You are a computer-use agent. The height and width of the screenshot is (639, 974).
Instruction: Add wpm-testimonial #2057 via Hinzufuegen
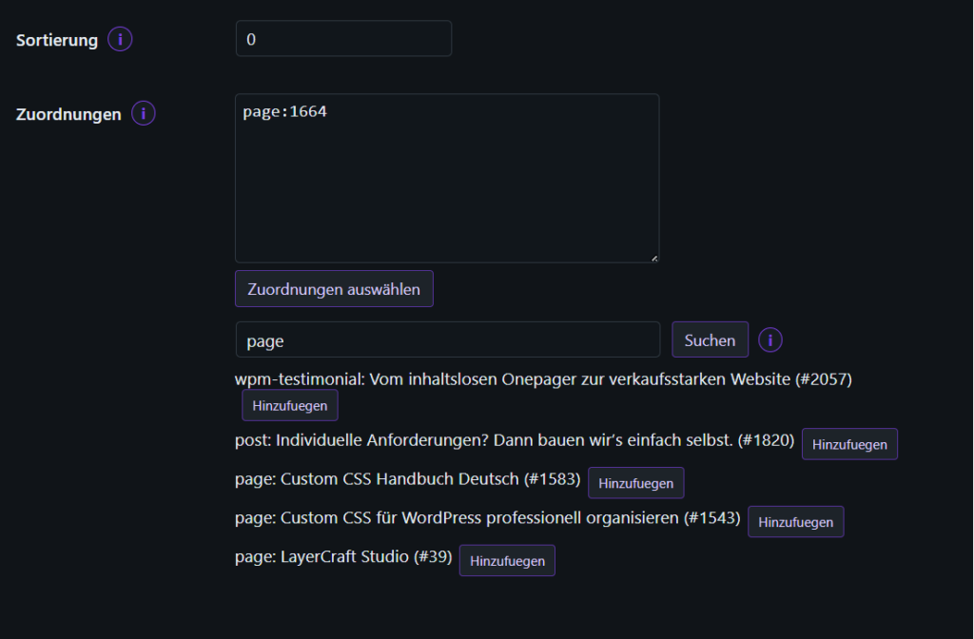(290, 405)
